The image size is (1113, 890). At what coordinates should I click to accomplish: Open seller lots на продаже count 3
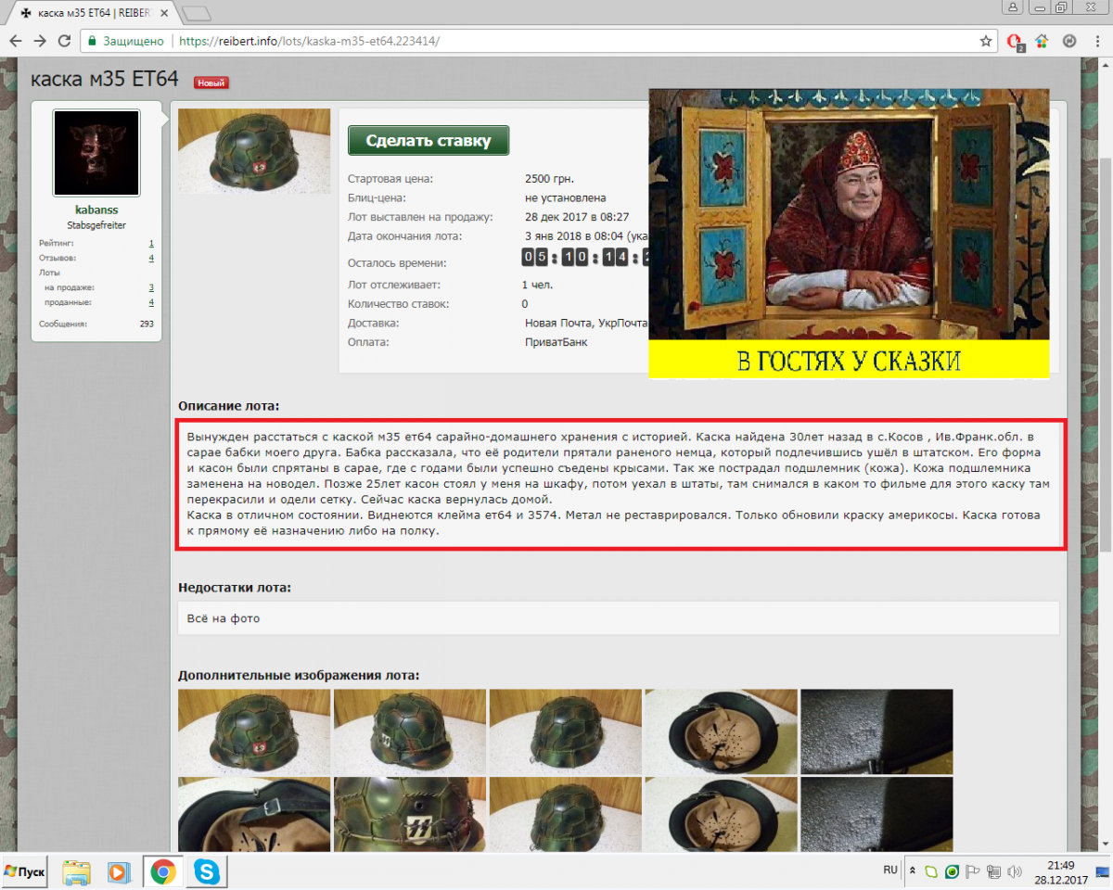(151, 287)
